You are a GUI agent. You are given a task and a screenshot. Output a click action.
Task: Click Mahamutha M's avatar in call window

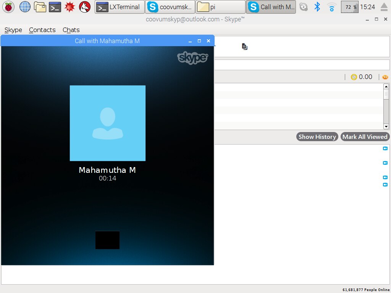point(107,123)
